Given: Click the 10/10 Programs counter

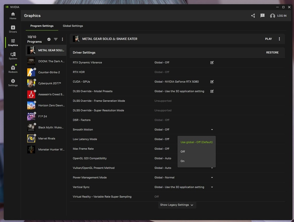Looking at the screenshot, I should tap(34, 39).
